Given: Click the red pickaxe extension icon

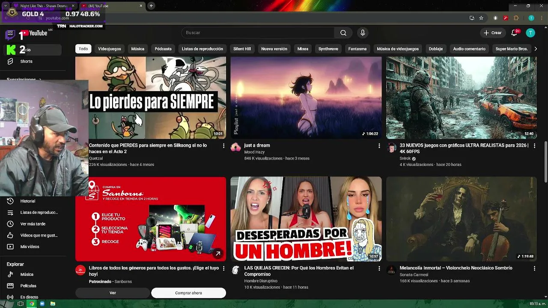Looking at the screenshot, I should pos(506,18).
